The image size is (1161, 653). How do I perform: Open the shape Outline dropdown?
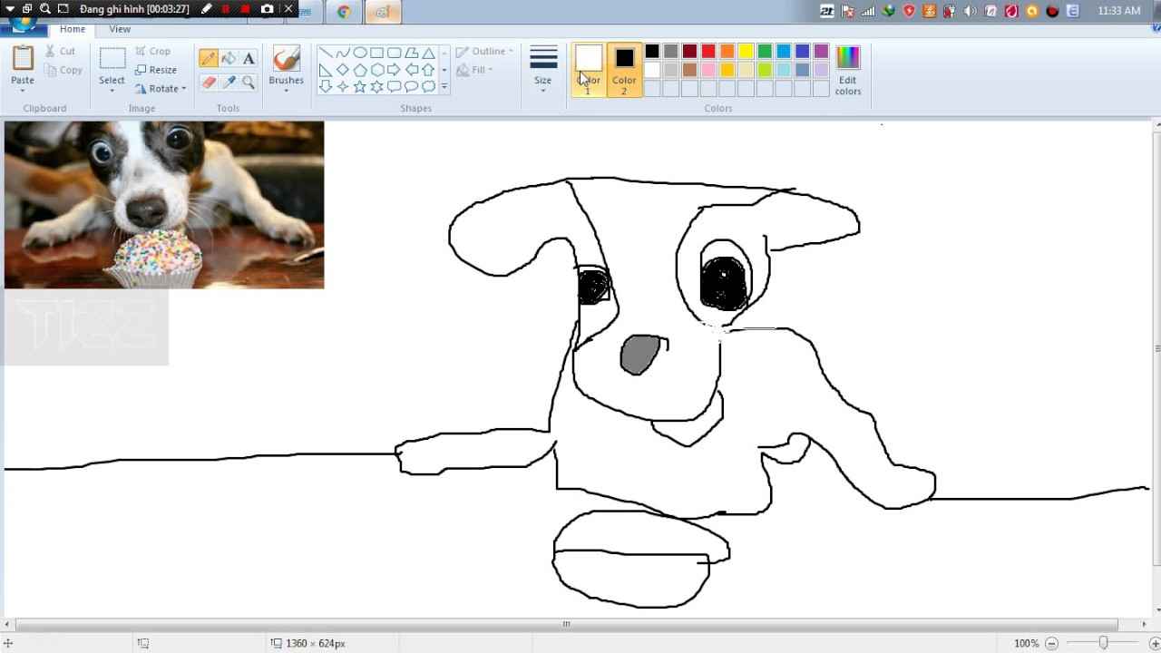pos(484,52)
